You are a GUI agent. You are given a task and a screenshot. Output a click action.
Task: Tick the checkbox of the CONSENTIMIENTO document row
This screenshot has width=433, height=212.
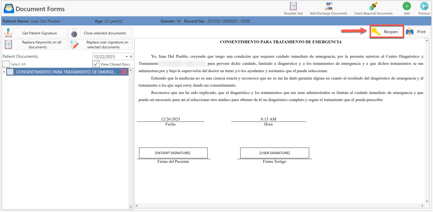point(10,72)
